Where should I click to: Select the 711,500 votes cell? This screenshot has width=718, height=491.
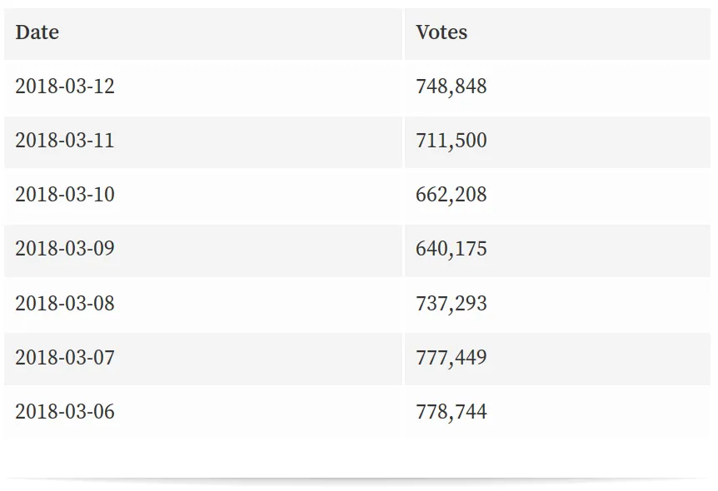(451, 141)
